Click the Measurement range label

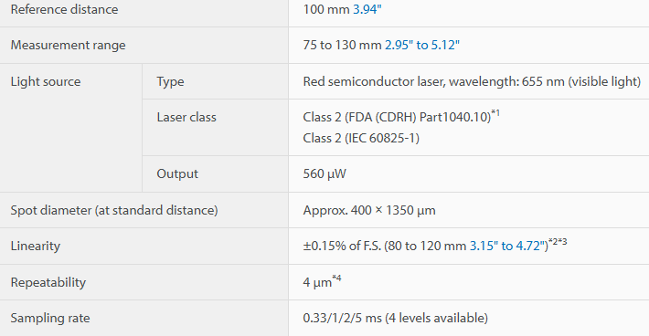click(68, 45)
